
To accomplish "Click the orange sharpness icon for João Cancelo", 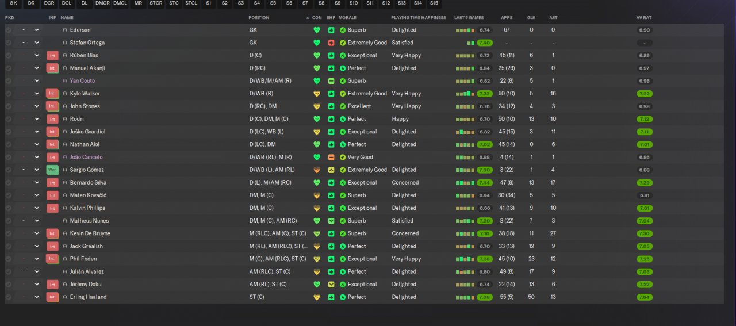I will (331, 157).
